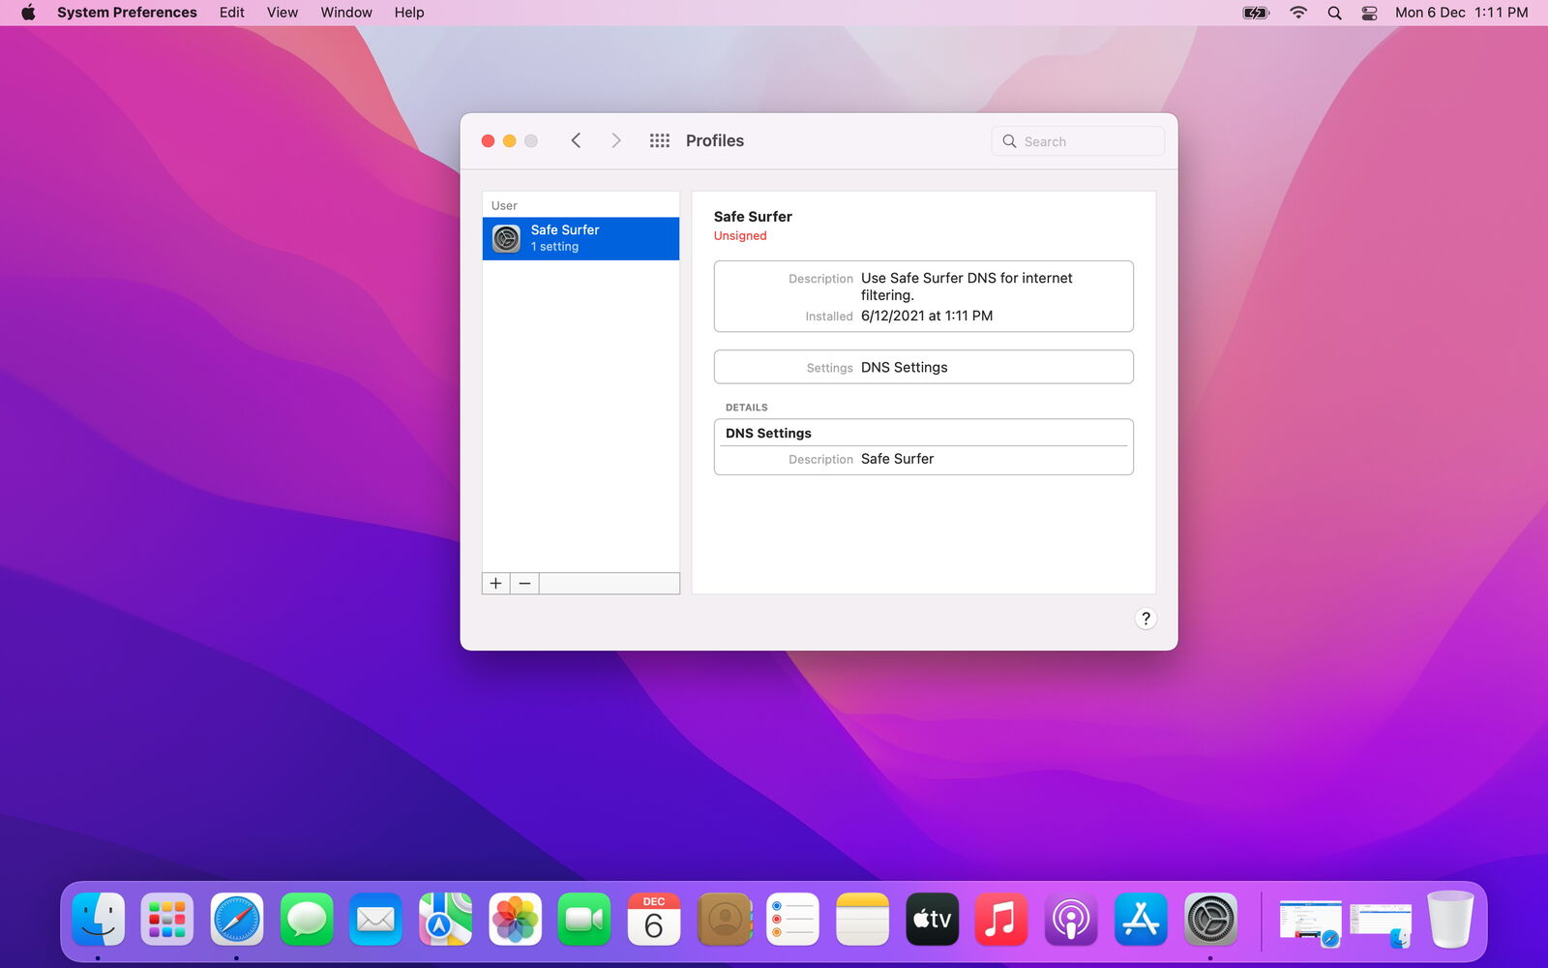Click the date and time in menu bar
The height and width of the screenshot is (968, 1548).
point(1461,13)
